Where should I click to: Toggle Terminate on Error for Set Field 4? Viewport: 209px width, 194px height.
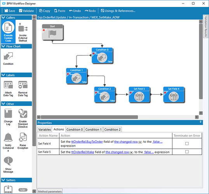[x=187, y=144]
